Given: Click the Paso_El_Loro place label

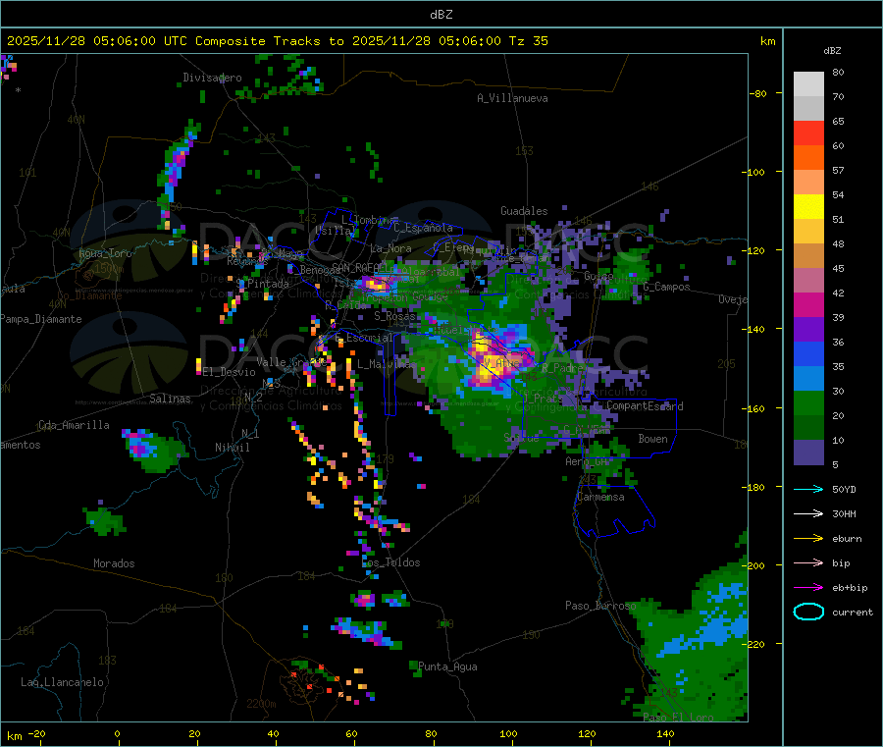Looking at the screenshot, I should pos(678,718).
